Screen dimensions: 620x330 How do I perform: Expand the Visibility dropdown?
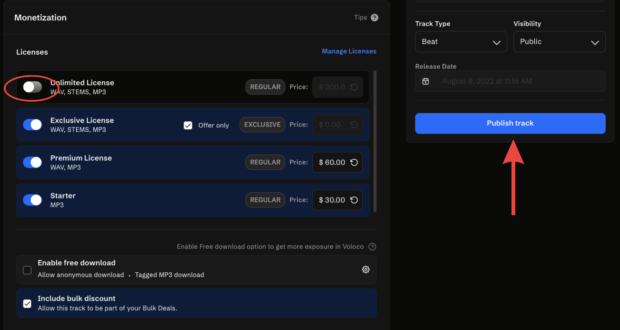click(x=559, y=42)
